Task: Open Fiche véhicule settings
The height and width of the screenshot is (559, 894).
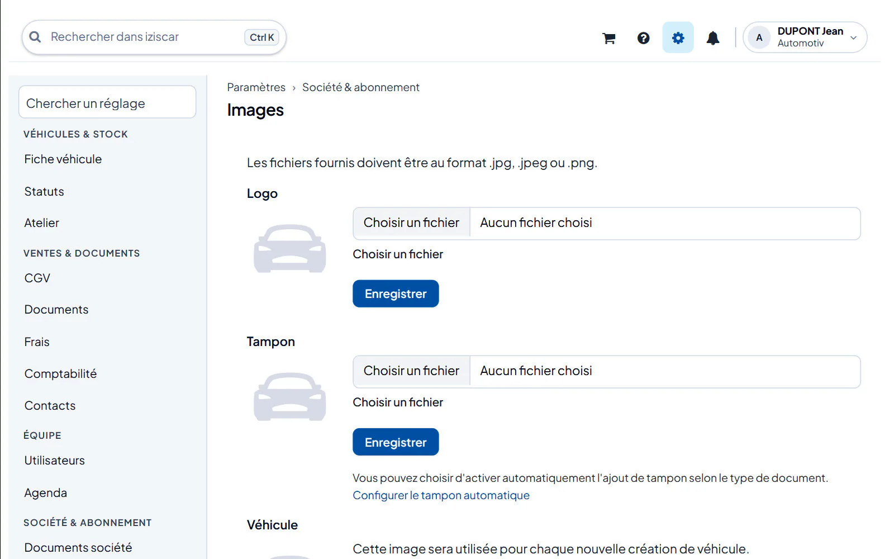Action: 63,159
